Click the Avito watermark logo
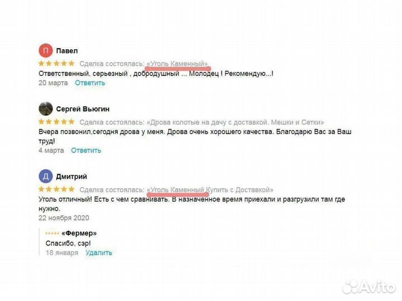 pyautogui.click(x=369, y=286)
